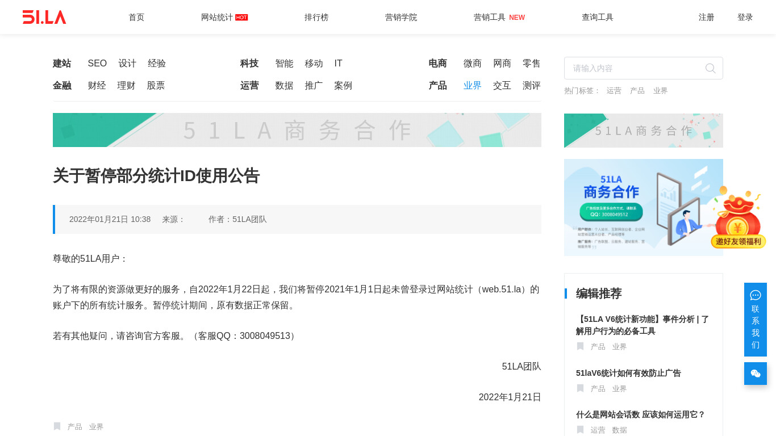
Task: Select the 推广 subcategory
Action: 314,86
